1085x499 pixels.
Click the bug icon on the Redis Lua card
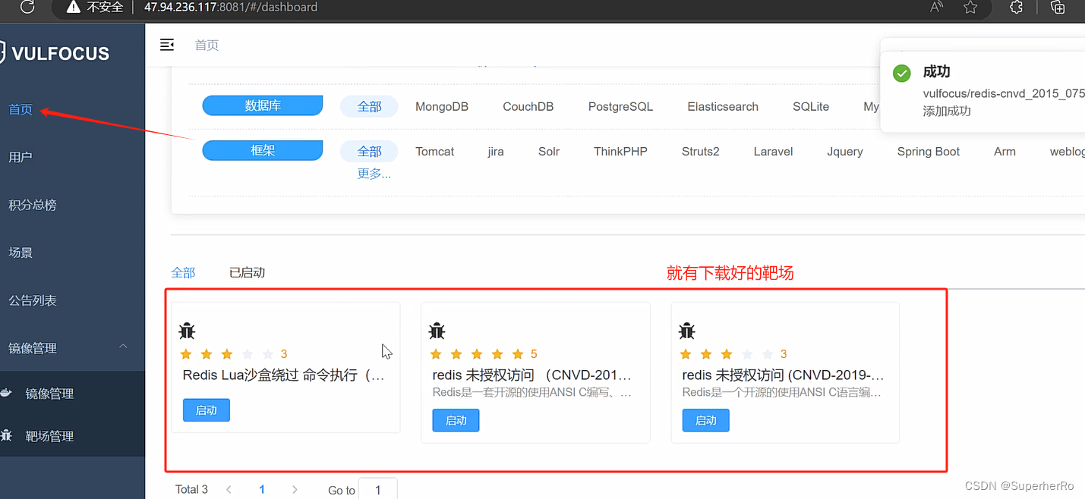(x=187, y=330)
